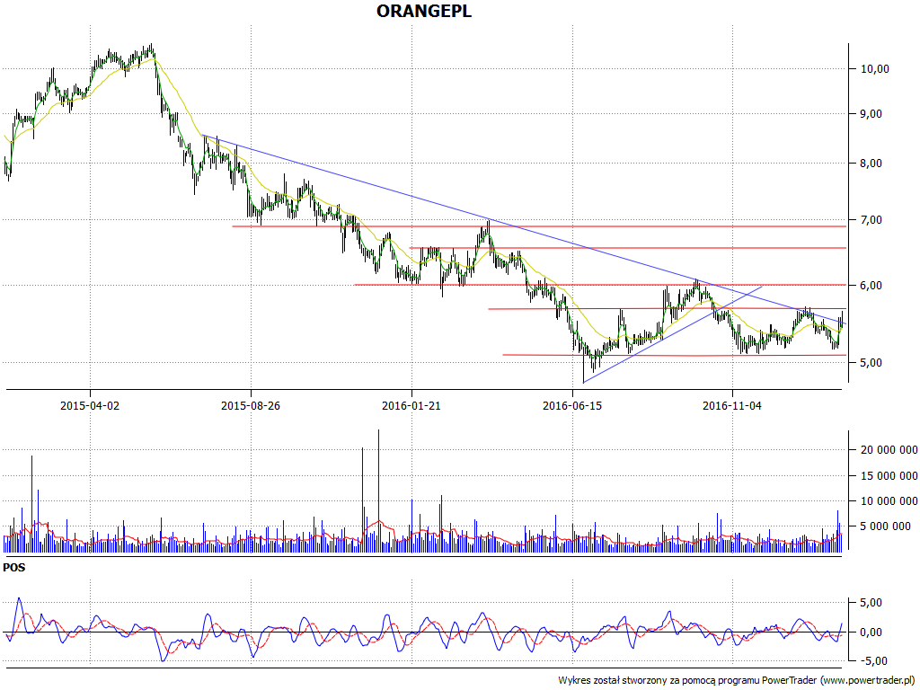The height and width of the screenshot is (690, 920).
Task: Click the 10 000 000 volume label
Action: pyautogui.click(x=889, y=501)
